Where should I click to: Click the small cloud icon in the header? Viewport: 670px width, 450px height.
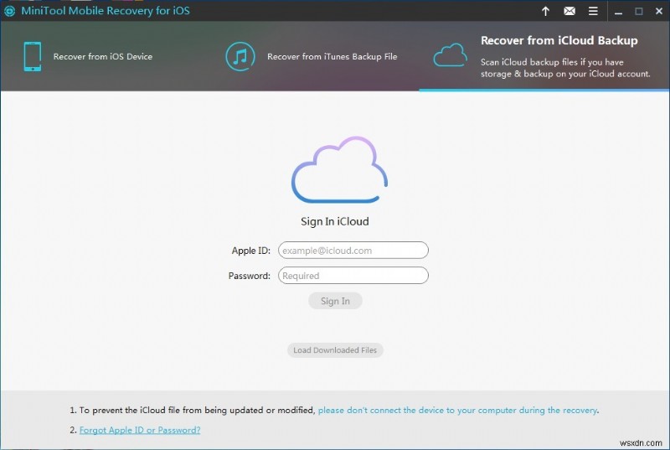coord(450,56)
